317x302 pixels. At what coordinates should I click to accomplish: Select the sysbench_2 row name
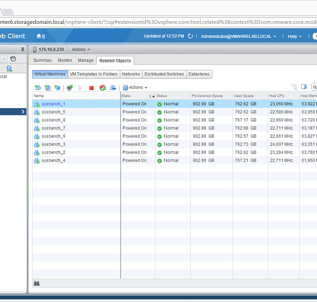point(54,152)
